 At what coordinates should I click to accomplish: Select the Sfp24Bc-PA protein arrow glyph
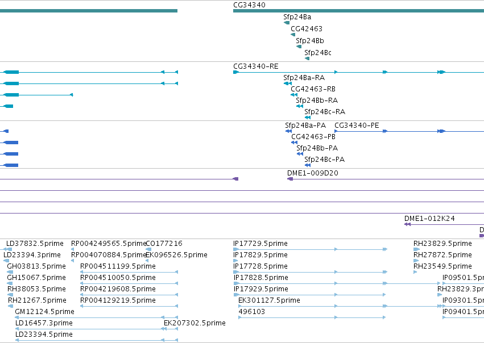pyautogui.click(x=308, y=165)
